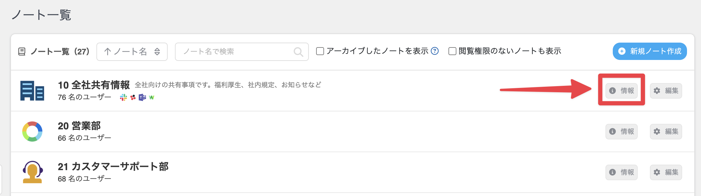Screen dimensions: 701x196
Task: Open the 10 全社共有情報 note title
Action: [x=94, y=85]
